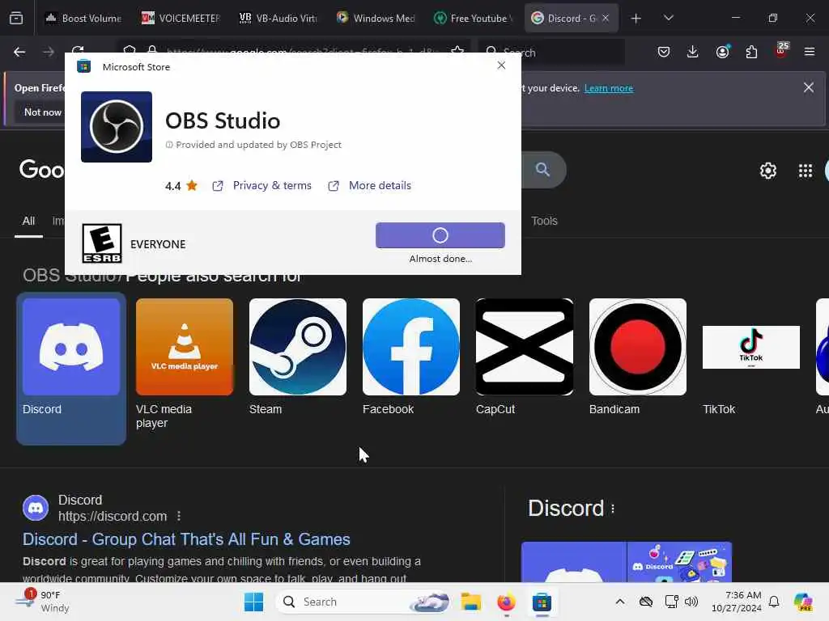
Task: Click the cloud sync-off tray icon
Action: click(x=645, y=602)
